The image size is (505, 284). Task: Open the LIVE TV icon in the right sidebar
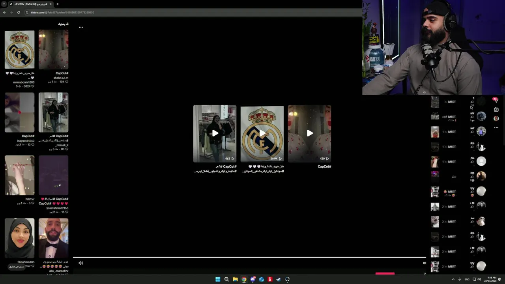(x=496, y=110)
